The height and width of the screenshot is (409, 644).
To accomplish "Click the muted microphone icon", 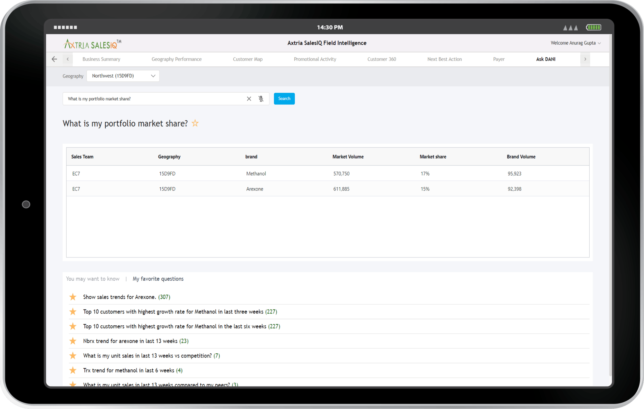I will pos(261,99).
